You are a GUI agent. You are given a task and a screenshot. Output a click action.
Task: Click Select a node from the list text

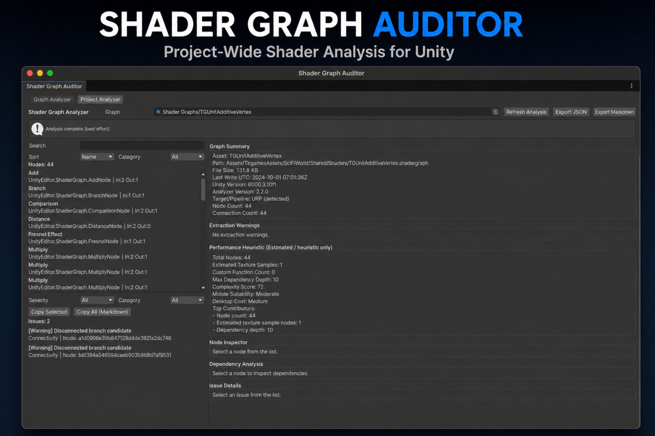pyautogui.click(x=245, y=352)
